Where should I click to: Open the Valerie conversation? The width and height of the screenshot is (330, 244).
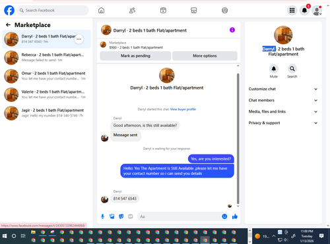46,95
